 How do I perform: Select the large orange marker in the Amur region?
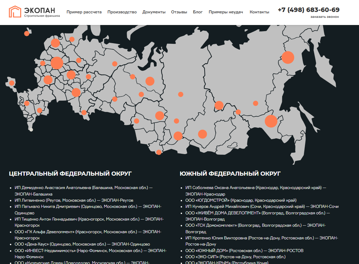pos(271,121)
